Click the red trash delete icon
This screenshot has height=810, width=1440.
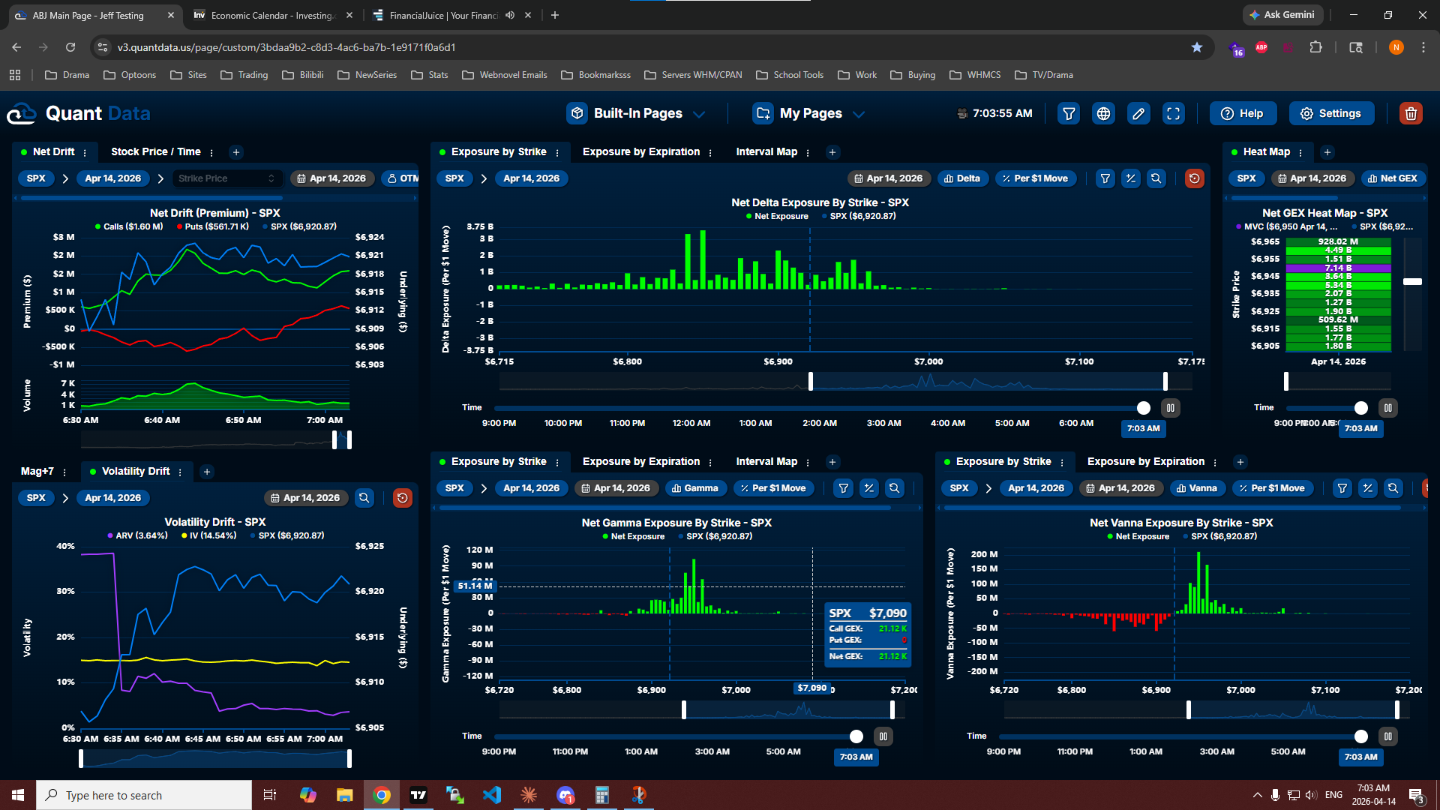point(1411,113)
